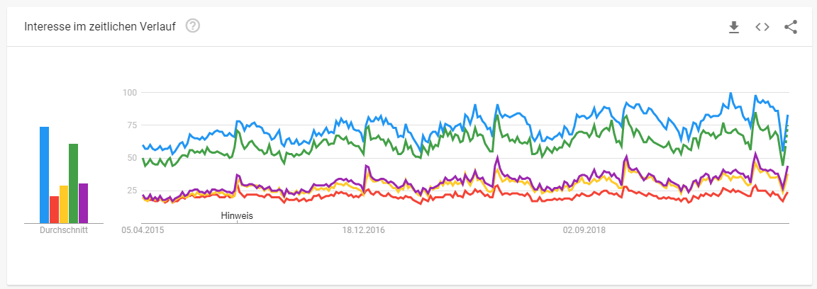Share the interest over time chart
This screenshot has height=289, width=817.
click(x=791, y=27)
